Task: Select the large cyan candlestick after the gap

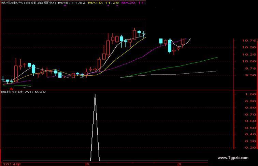Action: click(x=170, y=46)
